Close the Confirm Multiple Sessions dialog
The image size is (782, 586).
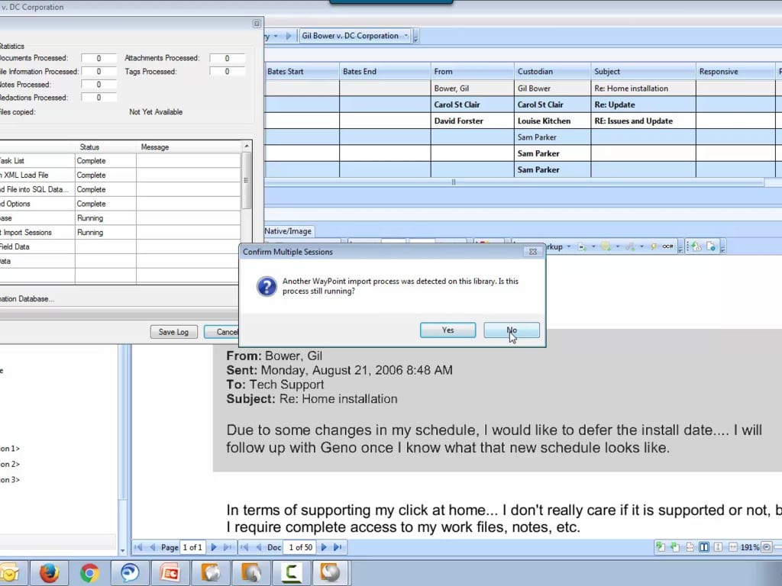coord(533,252)
